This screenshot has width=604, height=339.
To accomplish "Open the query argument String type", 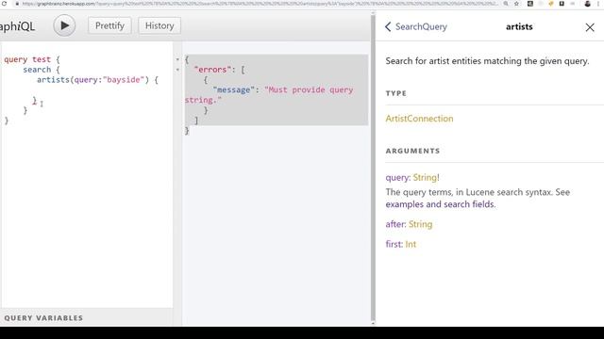I will point(425,178).
